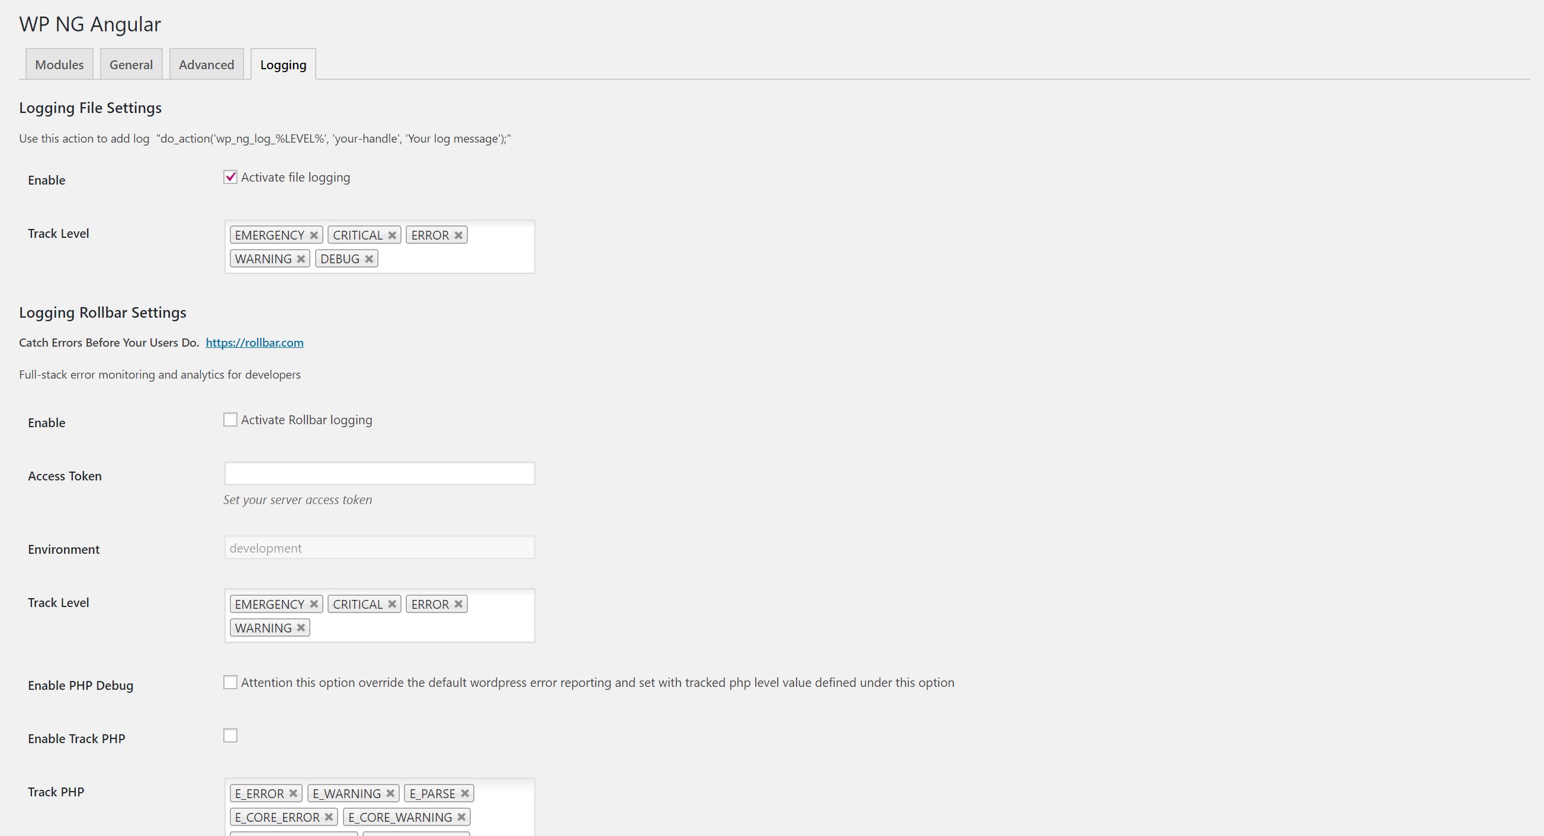The width and height of the screenshot is (1544, 836).
Task: Open the Advanced tab
Action: pos(206,64)
